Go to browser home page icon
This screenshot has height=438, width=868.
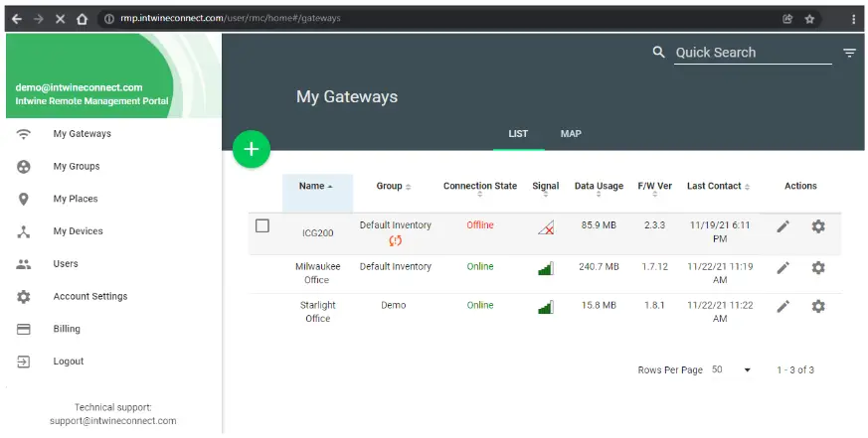(82, 19)
